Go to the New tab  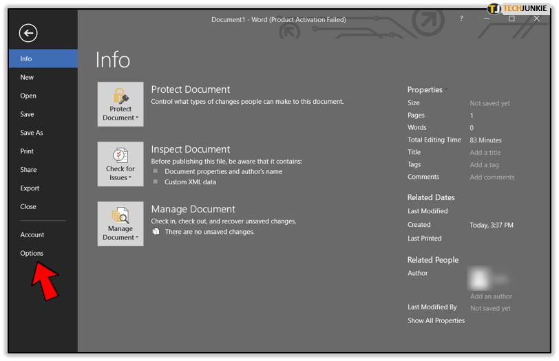point(43,77)
